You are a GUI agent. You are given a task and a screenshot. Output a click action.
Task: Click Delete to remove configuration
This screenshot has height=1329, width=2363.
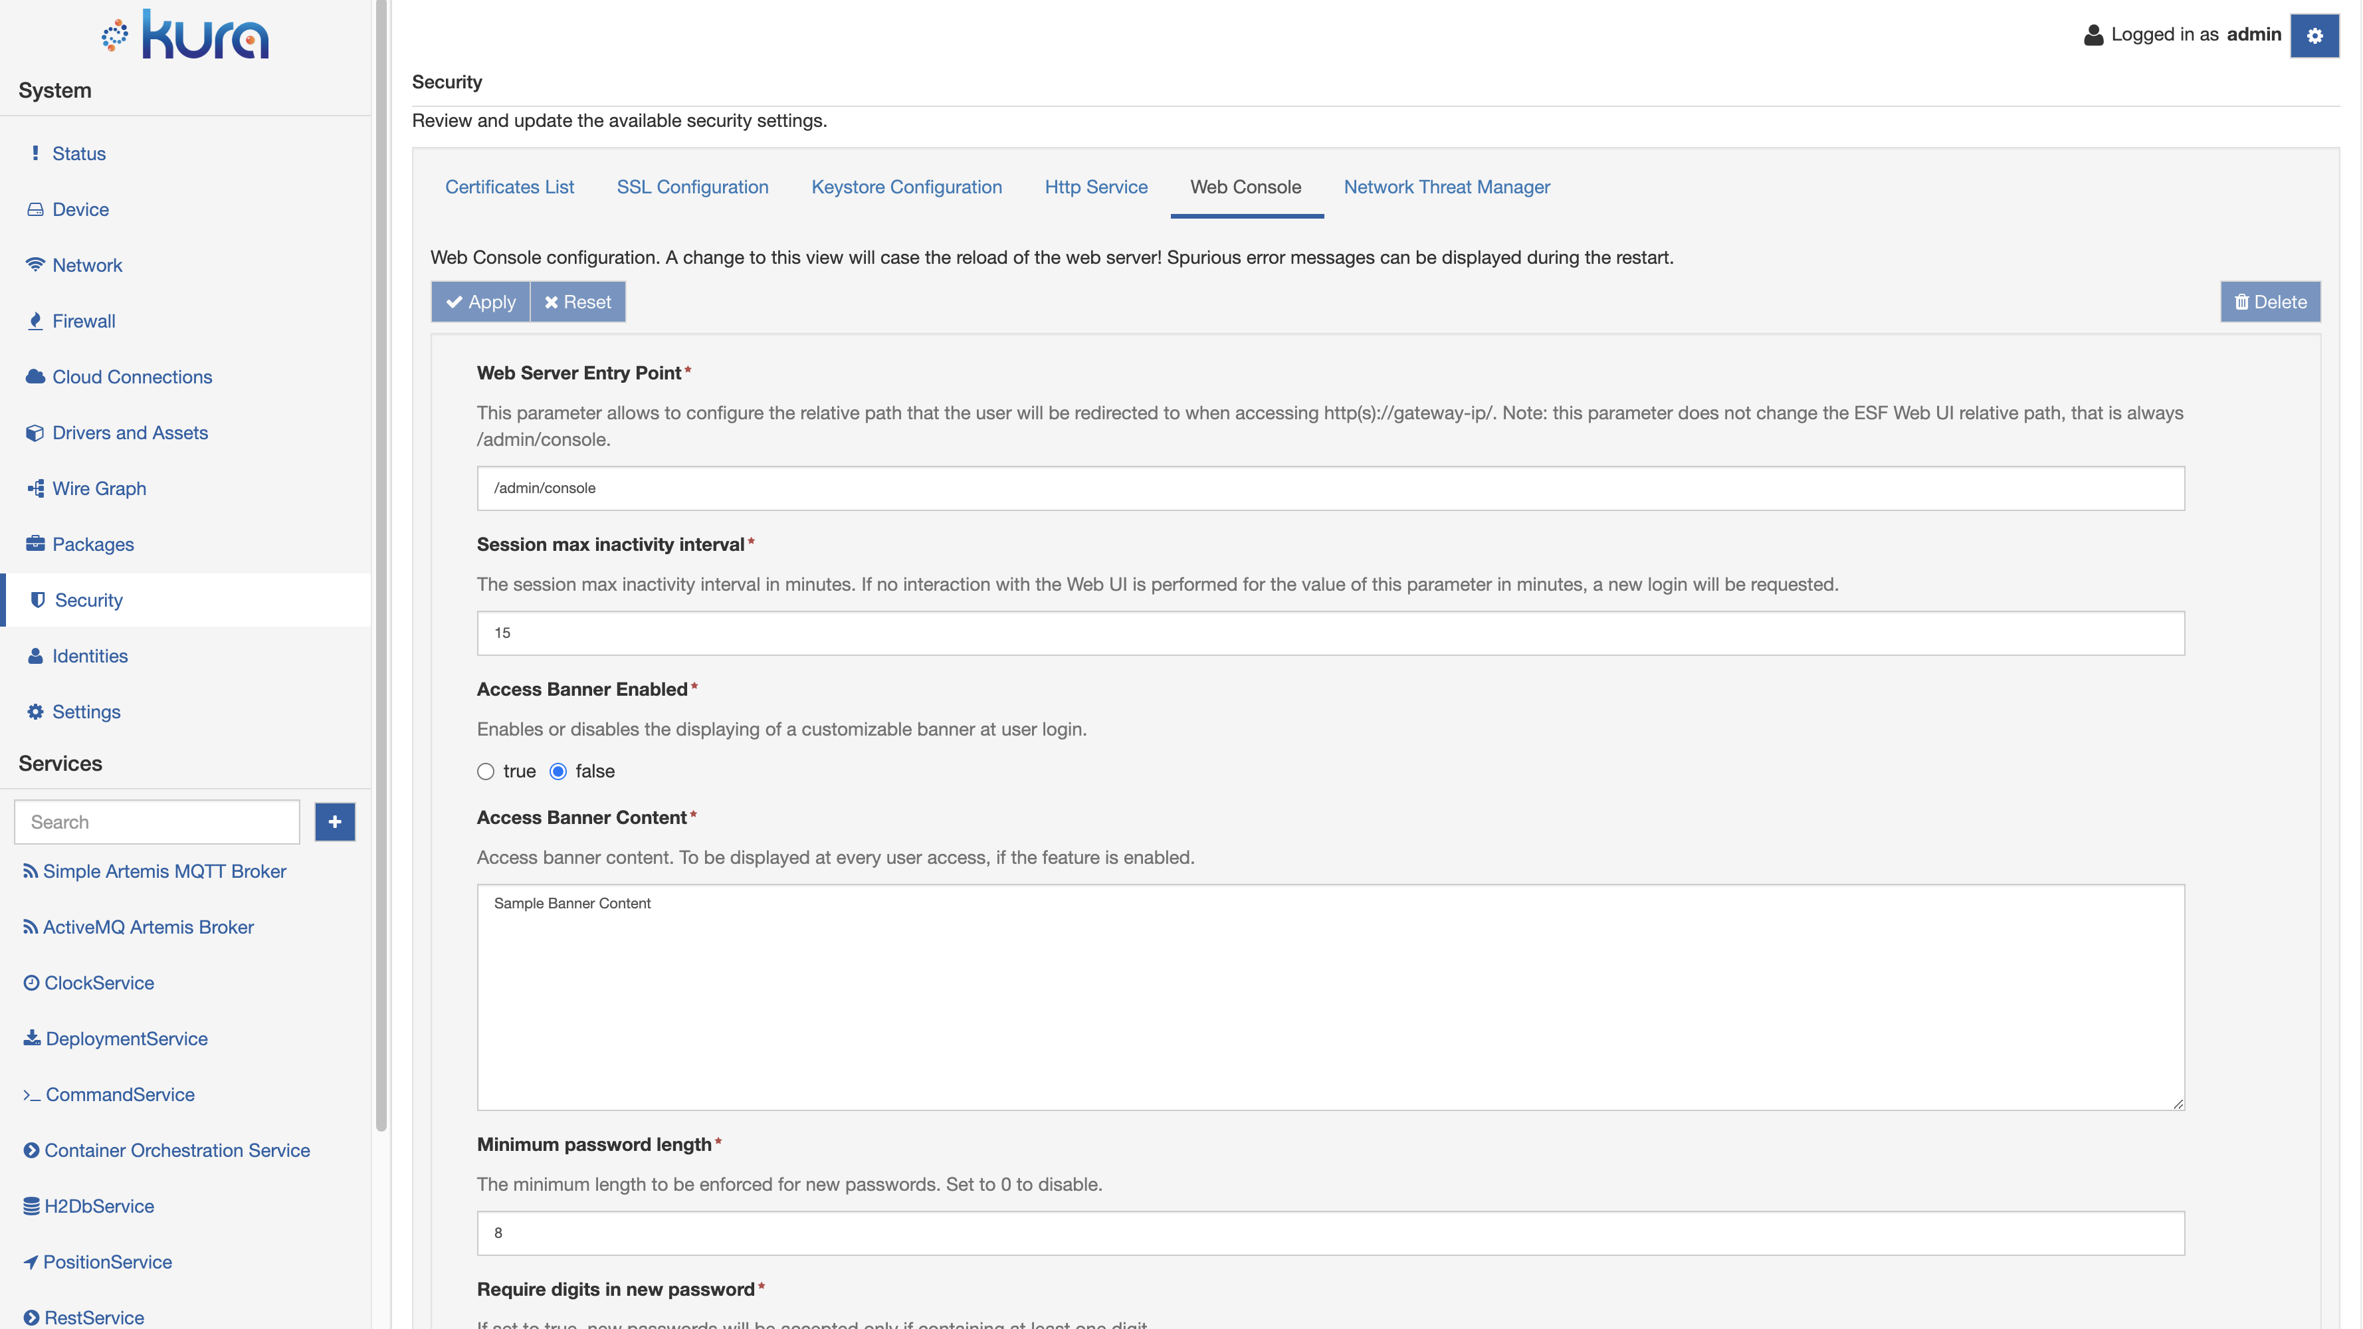pos(2271,300)
